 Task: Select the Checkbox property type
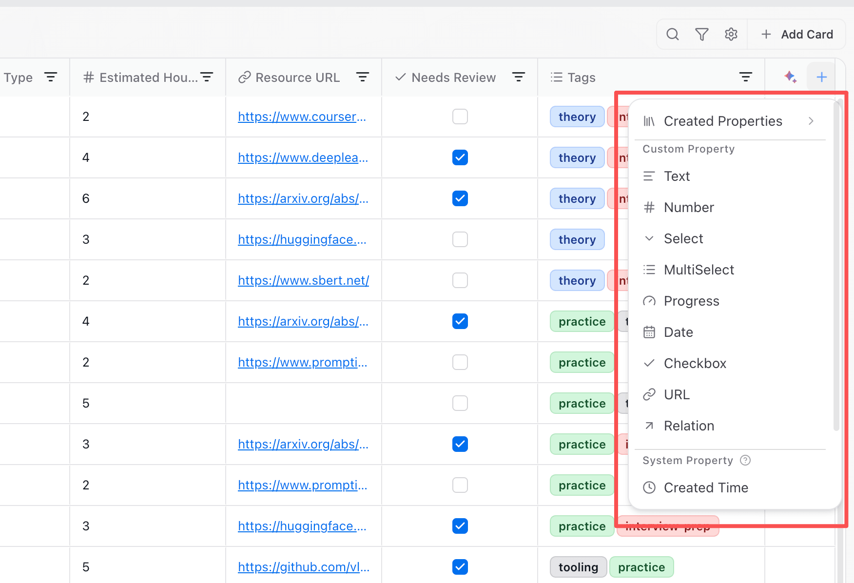[x=730, y=363]
